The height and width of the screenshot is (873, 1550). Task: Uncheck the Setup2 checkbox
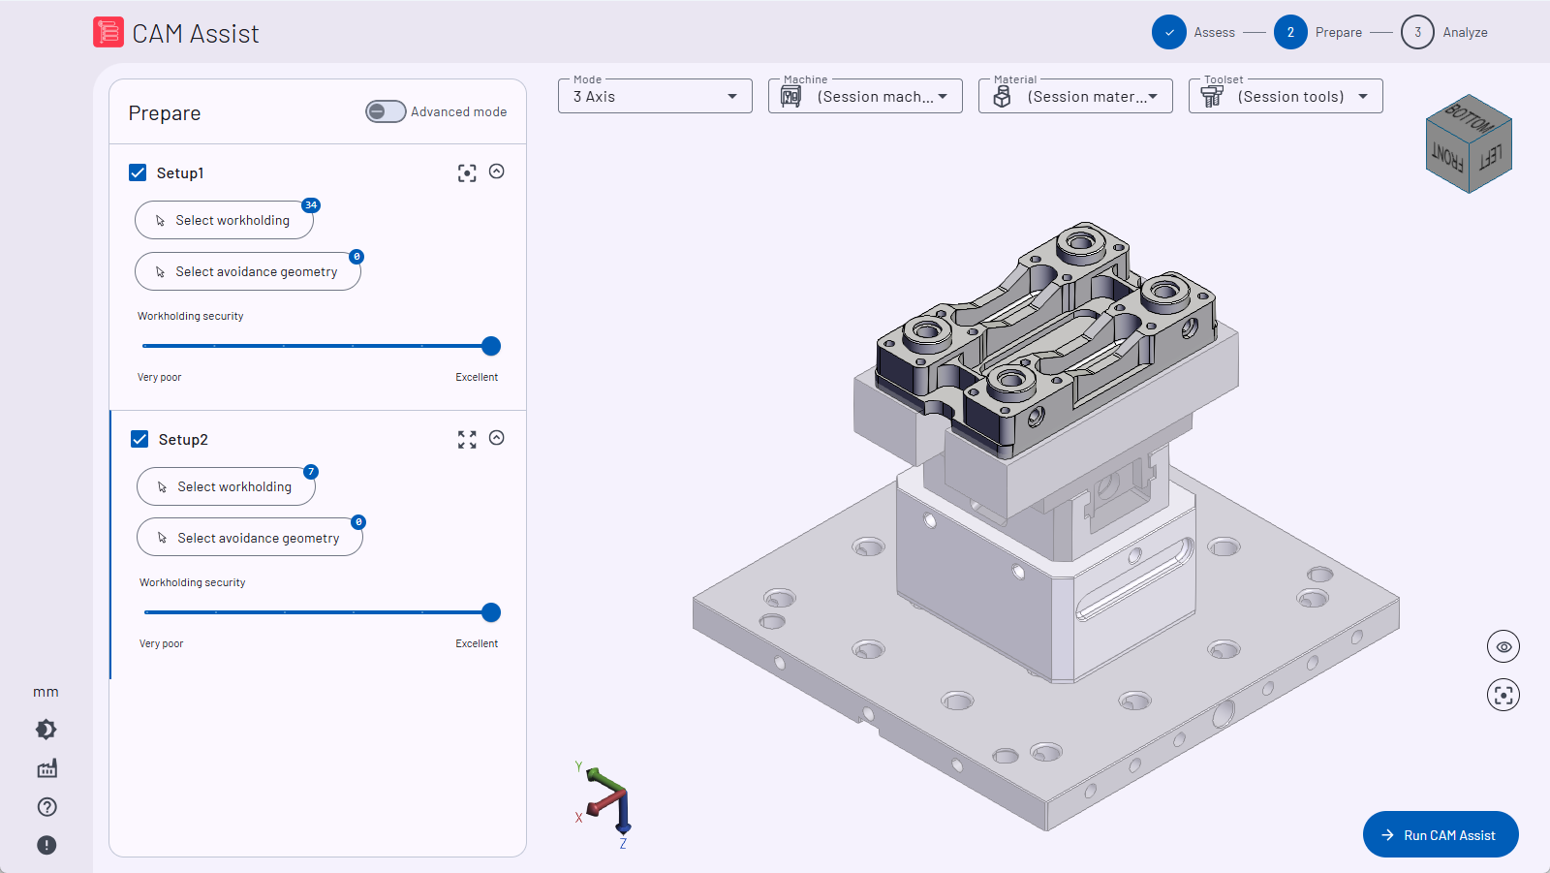pyautogui.click(x=139, y=439)
